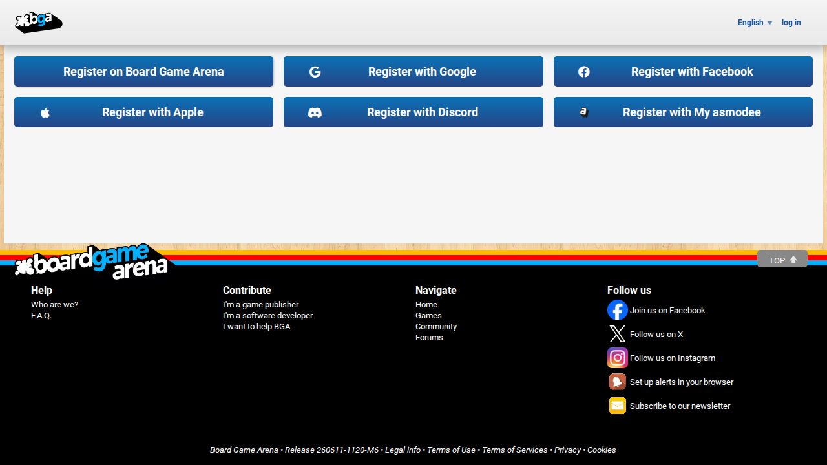Open the Legal info link
Screen dimensions: 827x465
(x=403, y=450)
